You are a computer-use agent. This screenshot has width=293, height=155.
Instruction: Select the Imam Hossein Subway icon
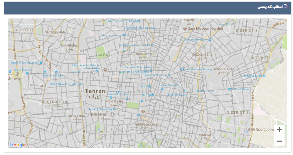181,70
